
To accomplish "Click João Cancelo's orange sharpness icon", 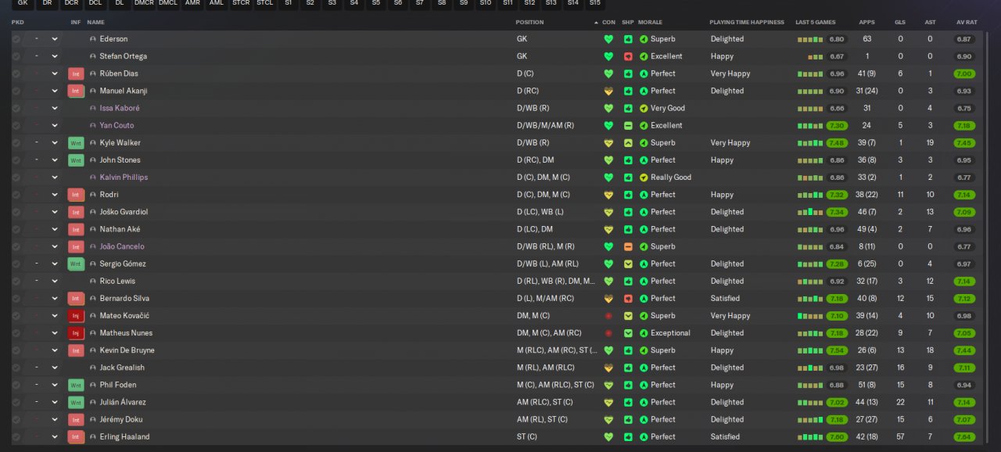I will 628,246.
